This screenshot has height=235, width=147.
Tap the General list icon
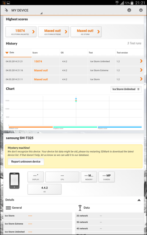(x=8, y=208)
